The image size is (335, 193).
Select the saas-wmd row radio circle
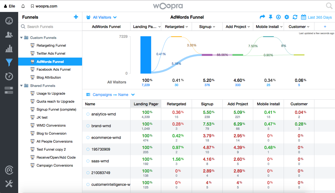pos(88,161)
